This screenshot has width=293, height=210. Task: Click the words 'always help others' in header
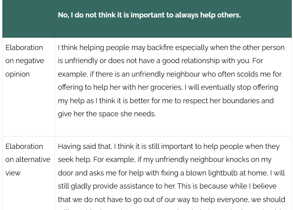point(208,15)
